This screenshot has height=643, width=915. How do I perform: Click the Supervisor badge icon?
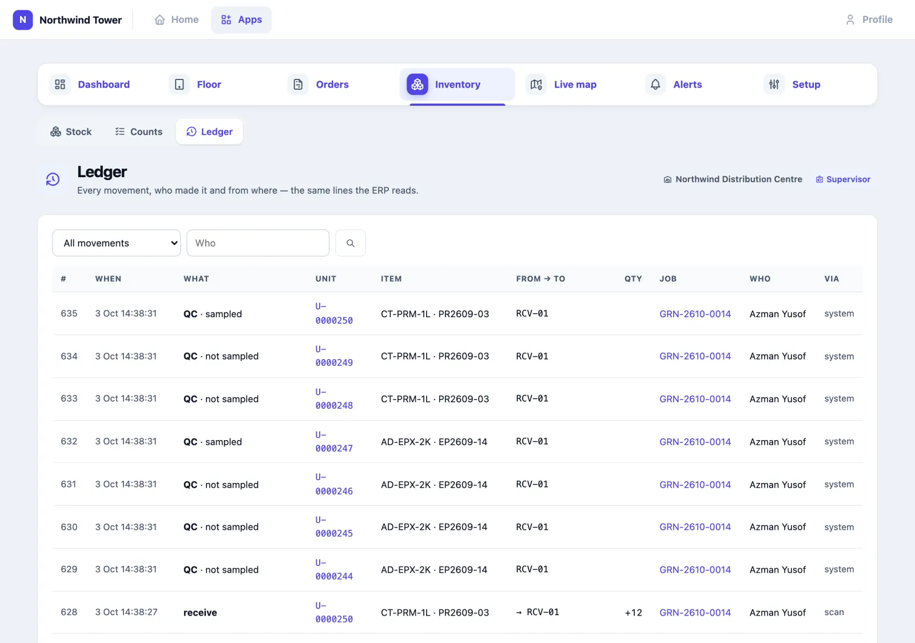[819, 179]
